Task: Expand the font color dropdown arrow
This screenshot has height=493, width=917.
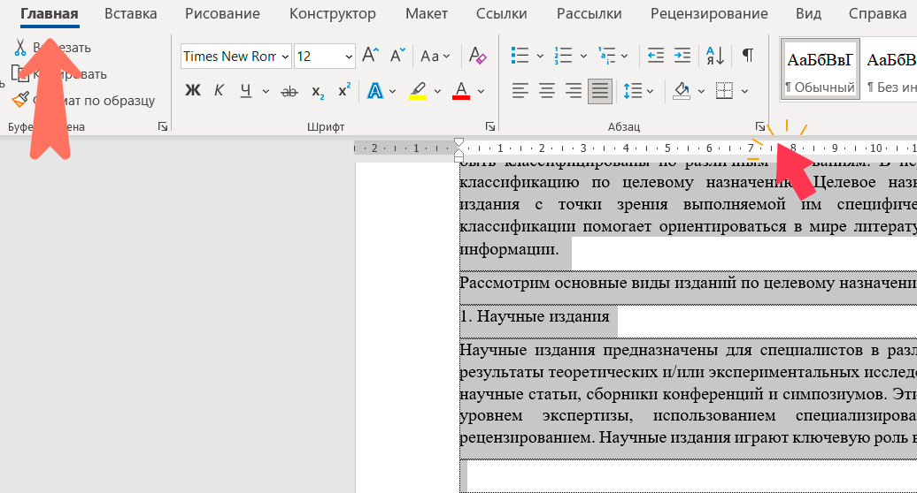Action: pyautogui.click(x=481, y=91)
